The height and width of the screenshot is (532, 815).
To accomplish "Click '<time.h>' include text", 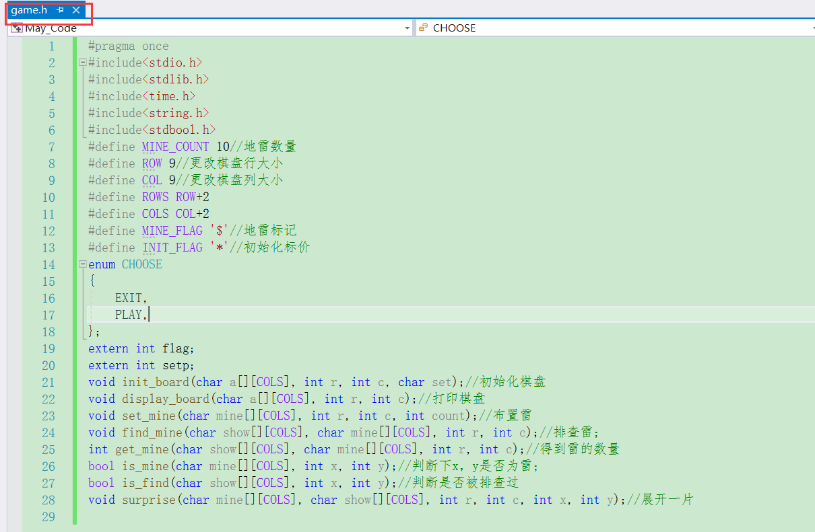I will (168, 96).
